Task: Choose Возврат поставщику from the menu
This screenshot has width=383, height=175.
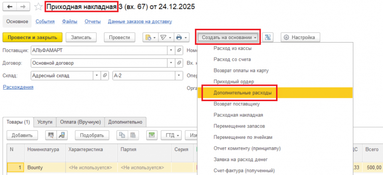Action: [275, 104]
